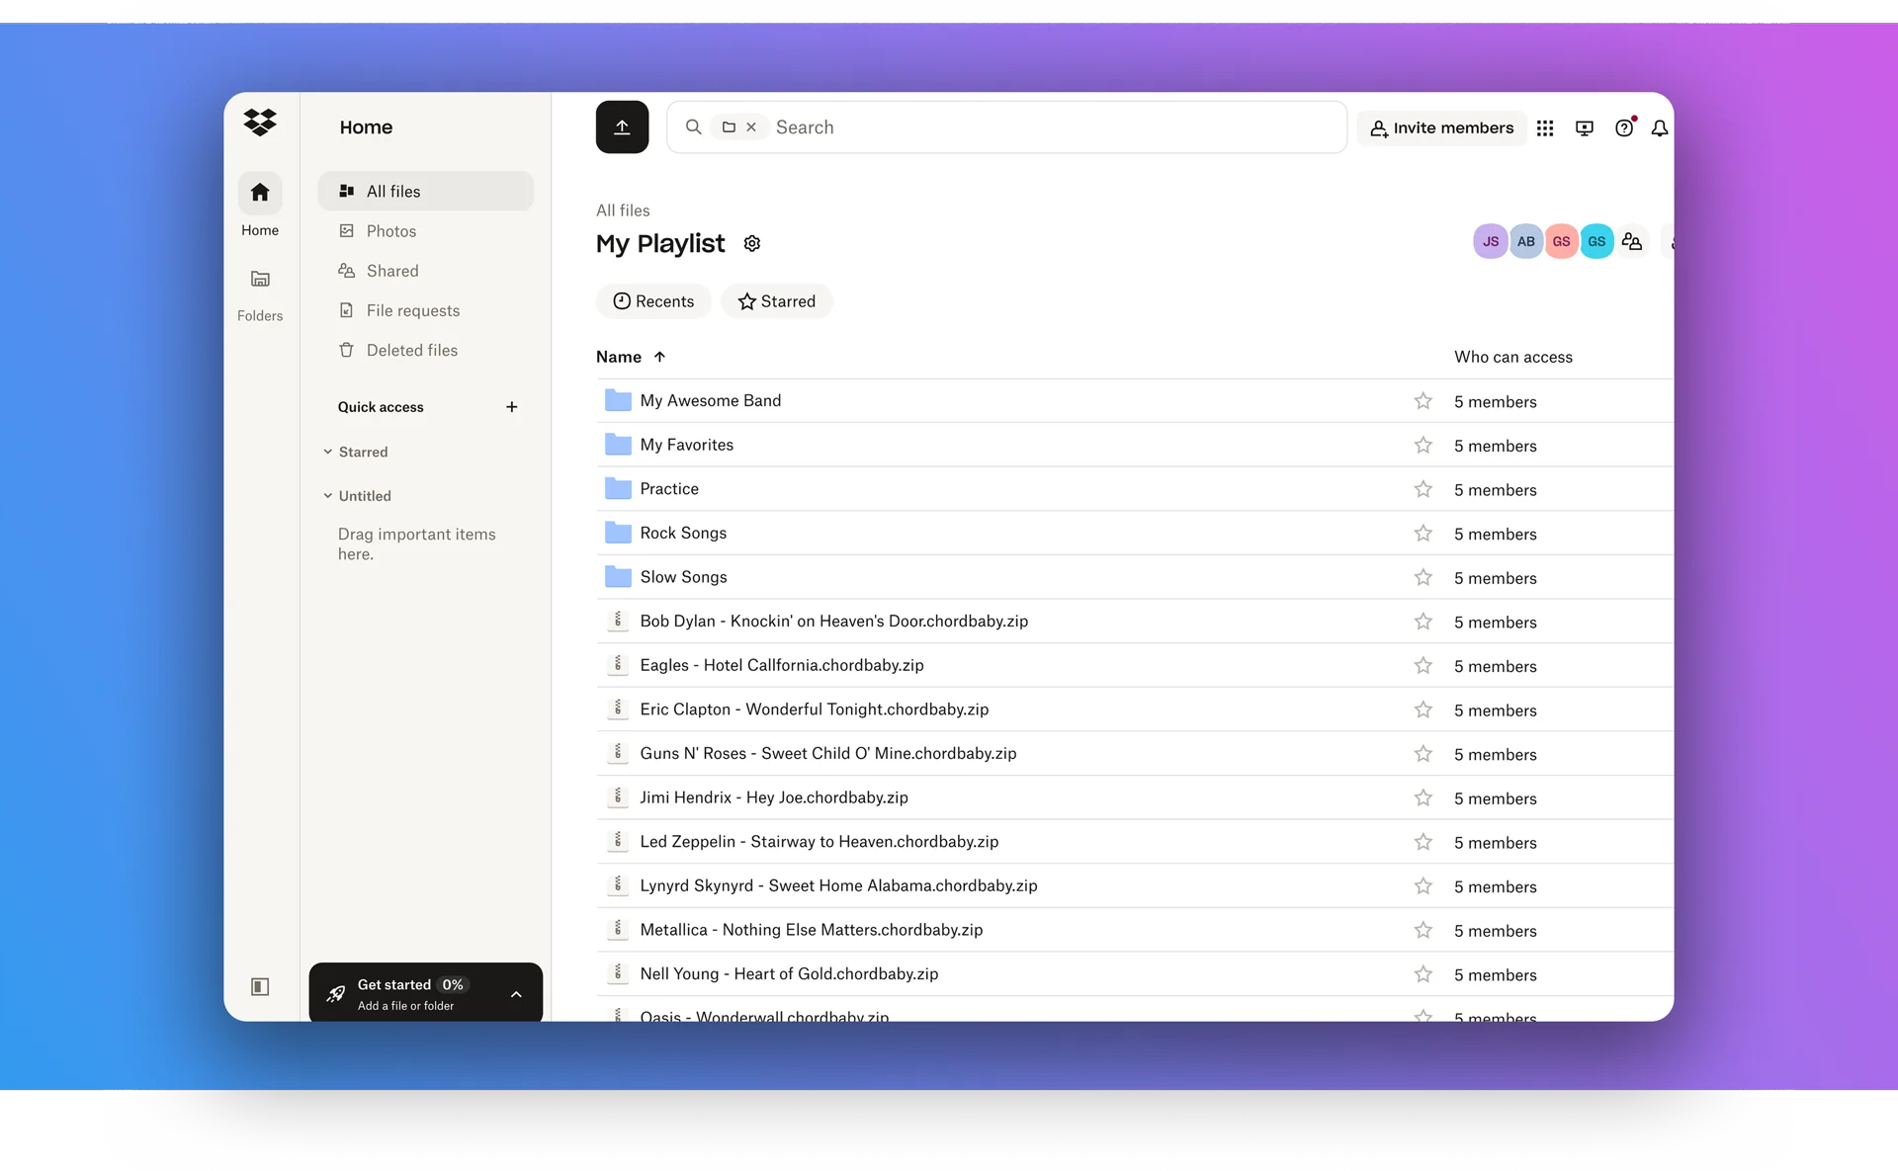Click the Dropbox logo icon
The image size is (1898, 1171).
pos(260,122)
